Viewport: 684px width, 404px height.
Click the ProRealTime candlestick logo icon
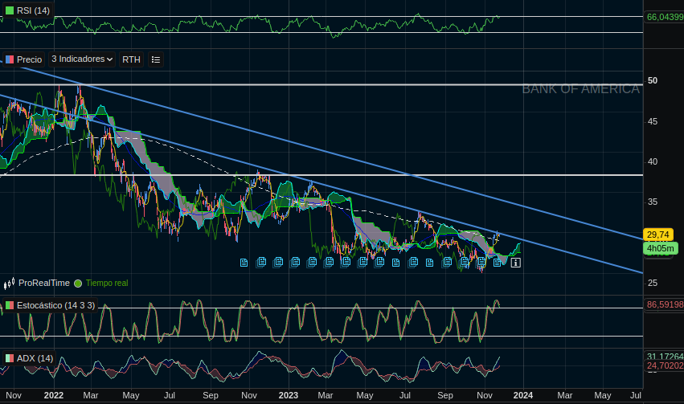[9, 283]
